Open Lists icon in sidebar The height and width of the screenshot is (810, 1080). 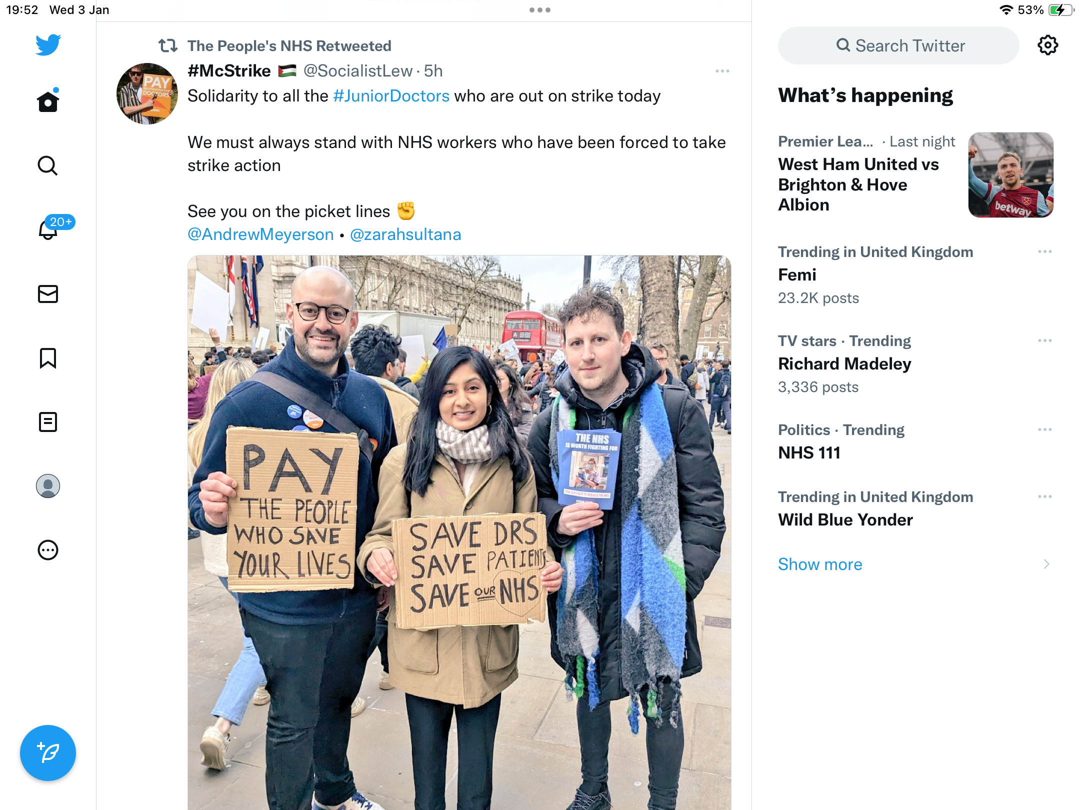[x=48, y=422]
